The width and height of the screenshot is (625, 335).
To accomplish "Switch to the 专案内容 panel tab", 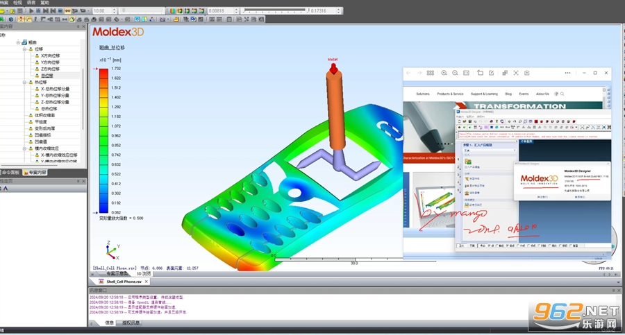I will [35, 173].
